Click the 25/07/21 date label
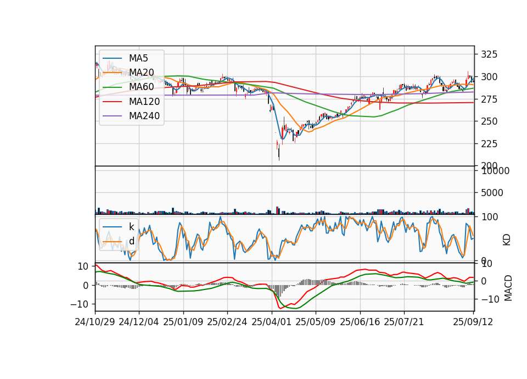Image resolution: width=527 pixels, height=379 pixels. pos(404,322)
